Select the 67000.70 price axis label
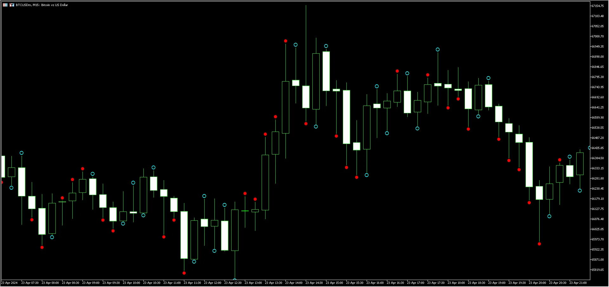Screen dimensions: 609x287 coord(598,36)
